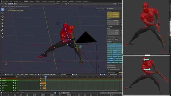Click the new action duplicate icon
171x96 pixels.
pos(75,75)
